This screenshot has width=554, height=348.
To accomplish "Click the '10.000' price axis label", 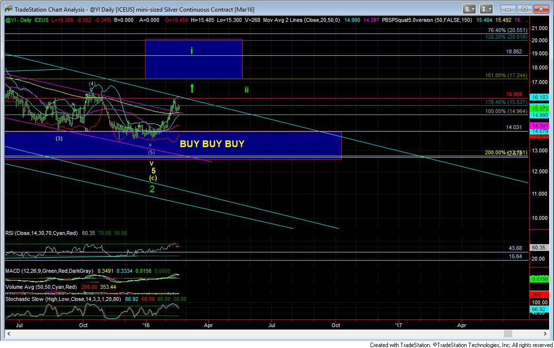I will click(539, 218).
